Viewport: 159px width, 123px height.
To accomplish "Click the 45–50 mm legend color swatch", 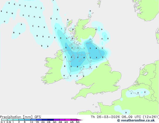I will pyautogui.click(x=74, y=120).
